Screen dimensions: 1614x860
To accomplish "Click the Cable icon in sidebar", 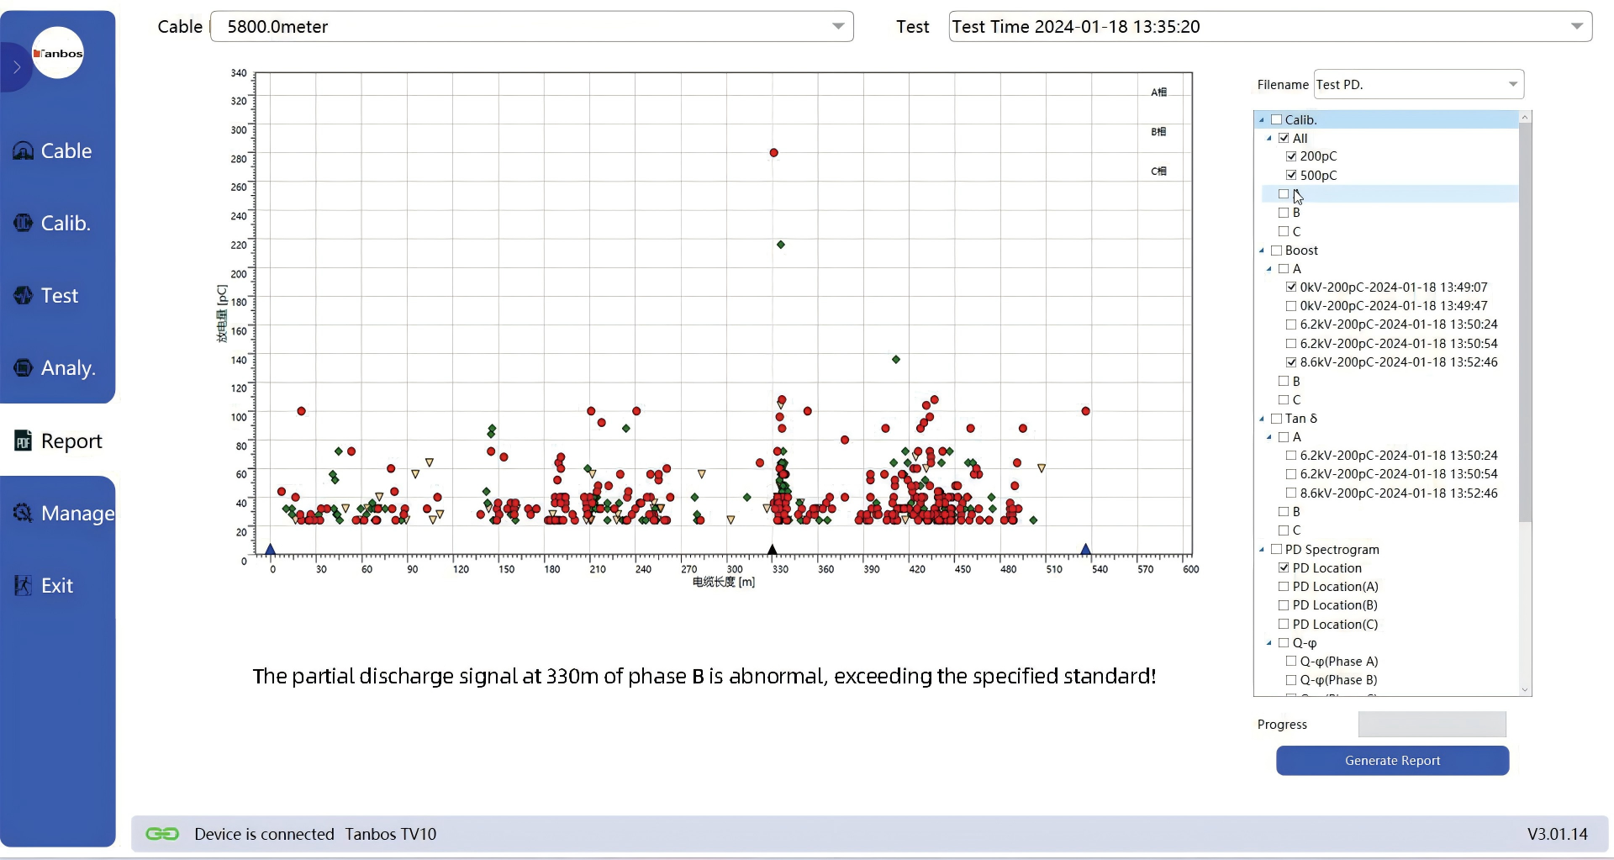I will tap(24, 151).
